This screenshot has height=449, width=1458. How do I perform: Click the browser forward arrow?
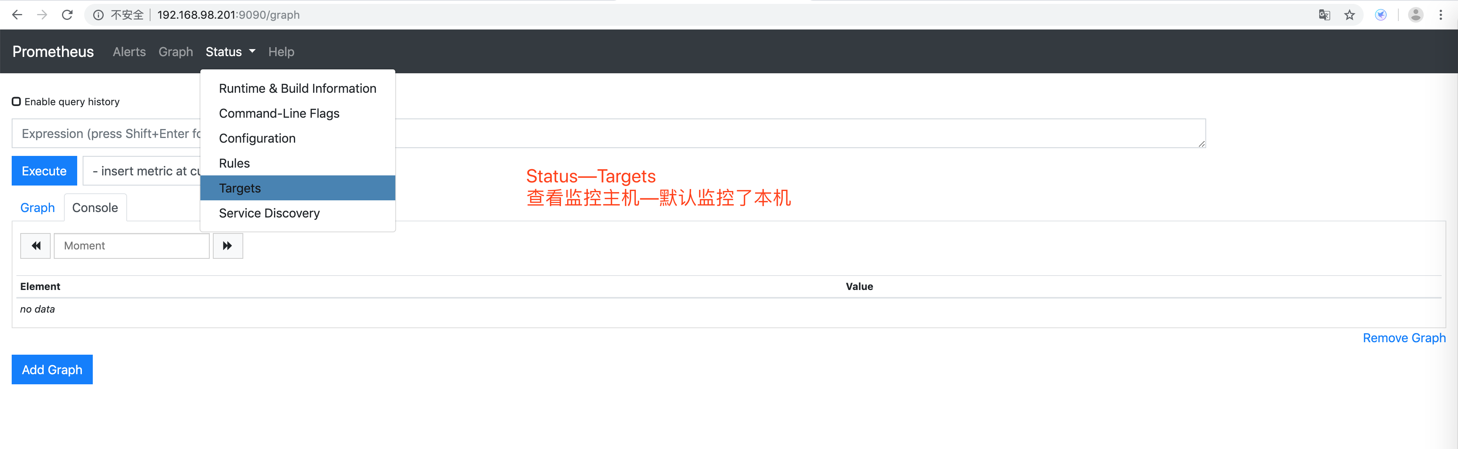42,15
